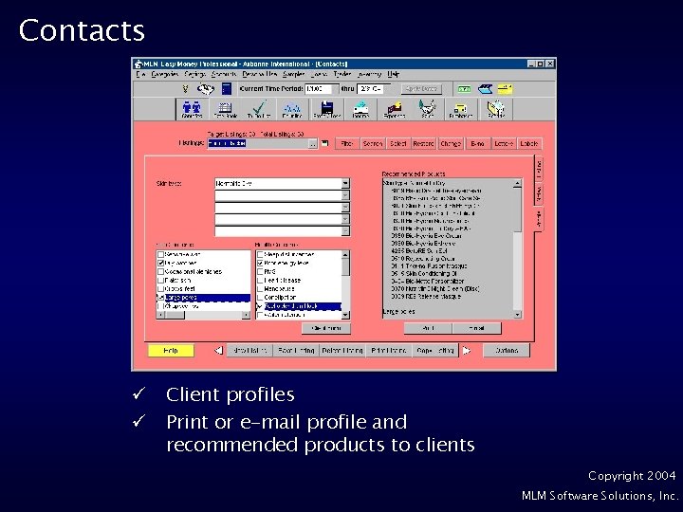Click the Delete Listing button
The width and height of the screenshot is (683, 512).
342,351
